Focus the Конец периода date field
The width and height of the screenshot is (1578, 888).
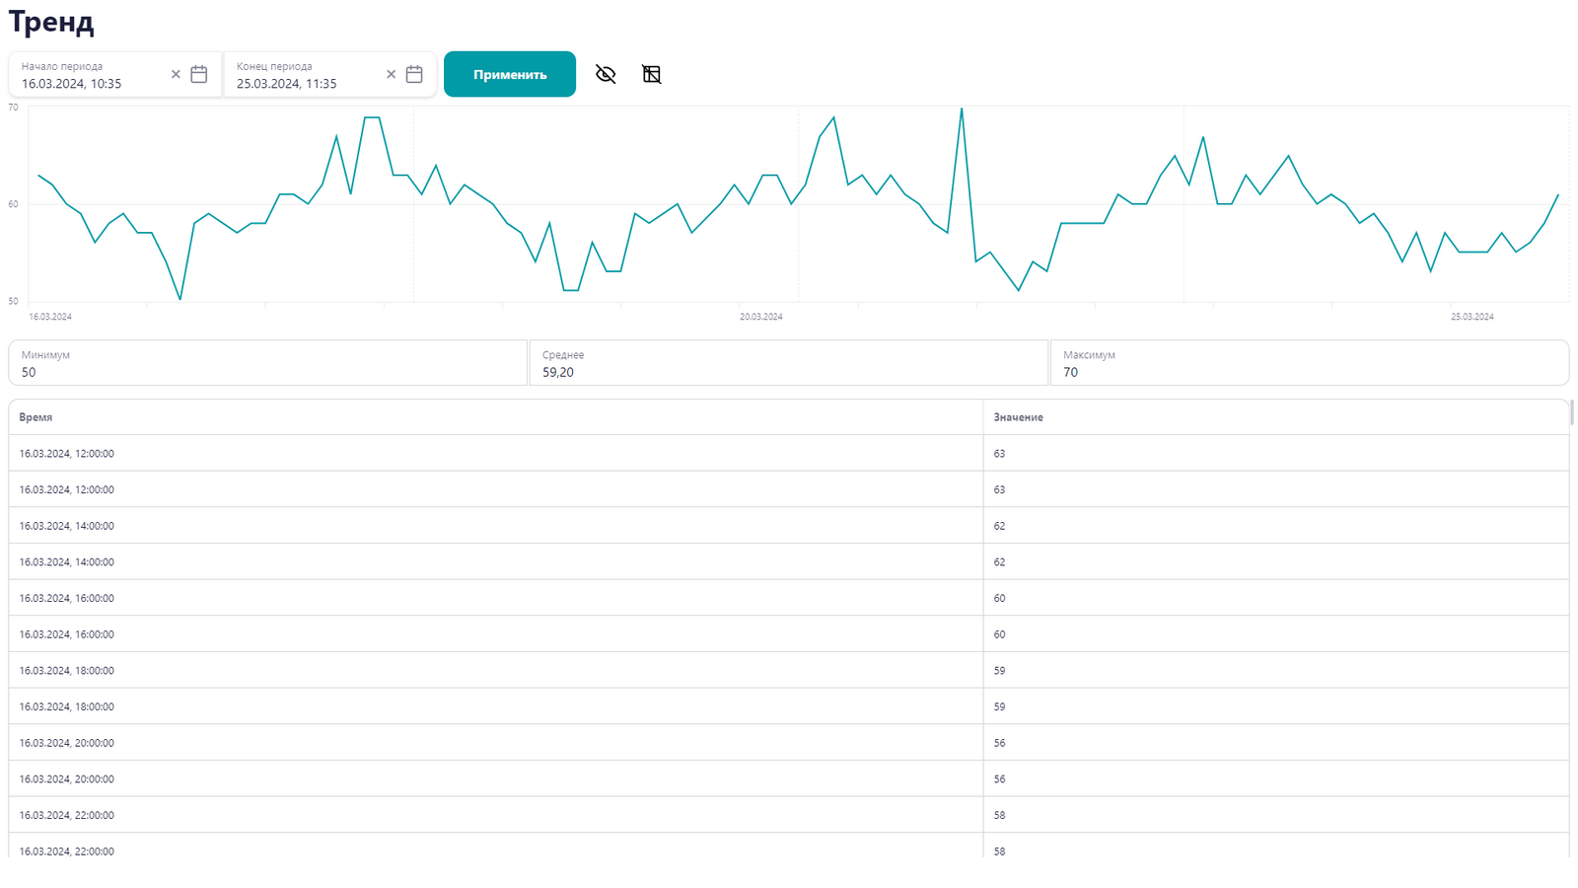coord(304,84)
